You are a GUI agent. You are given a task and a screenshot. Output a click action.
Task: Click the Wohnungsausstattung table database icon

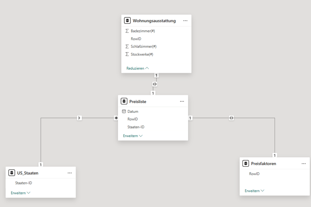tap(127, 20)
